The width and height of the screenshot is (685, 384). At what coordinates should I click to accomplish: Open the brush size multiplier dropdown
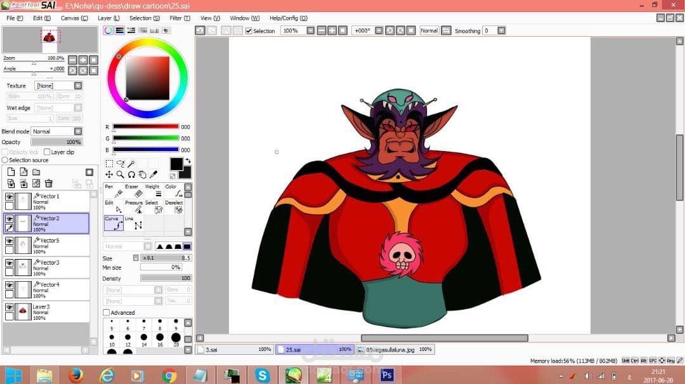point(136,258)
